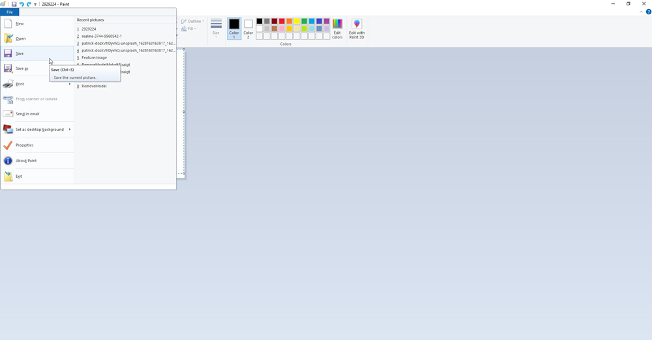Pick the gold palette swatch
The image size is (652, 340).
point(289,29)
